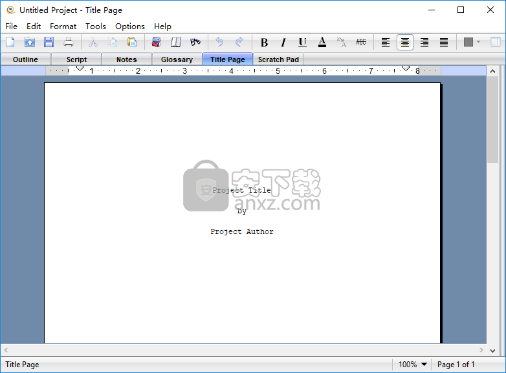This screenshot has width=506, height=373.
Task: Open the Format menu
Action: [x=63, y=26]
